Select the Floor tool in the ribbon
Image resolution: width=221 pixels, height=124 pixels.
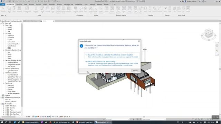[x=53, y=9]
